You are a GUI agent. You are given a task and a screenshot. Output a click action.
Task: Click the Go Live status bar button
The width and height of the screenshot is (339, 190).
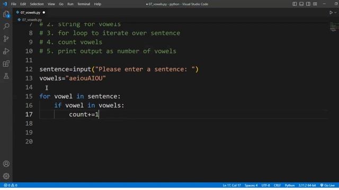pos(327,185)
